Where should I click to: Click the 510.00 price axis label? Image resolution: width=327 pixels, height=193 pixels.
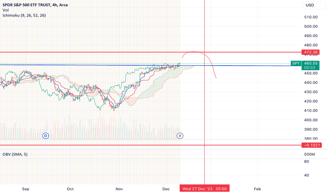(311, 17)
